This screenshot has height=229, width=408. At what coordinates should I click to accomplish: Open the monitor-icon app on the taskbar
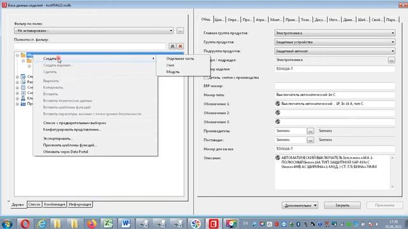tap(231, 223)
